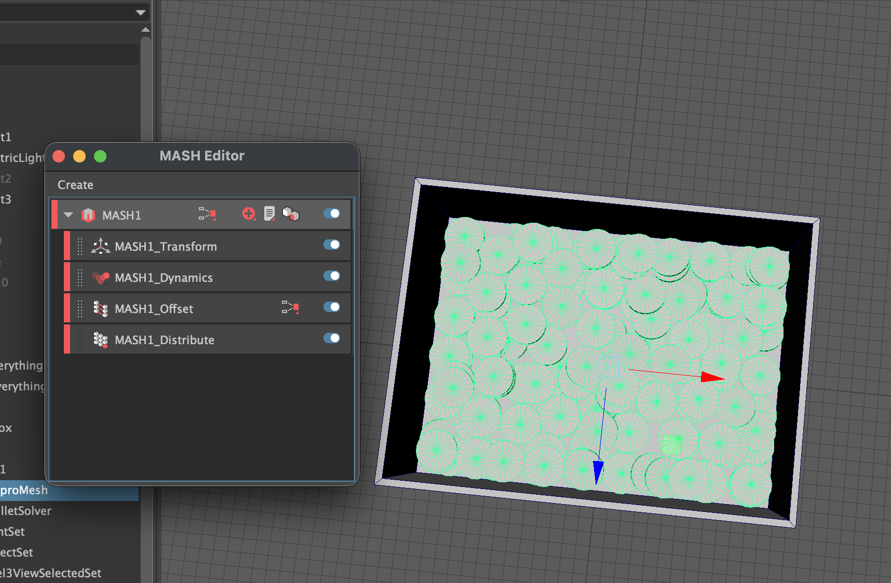
Task: Select the letSolver item in the outliner
Action: (26, 511)
